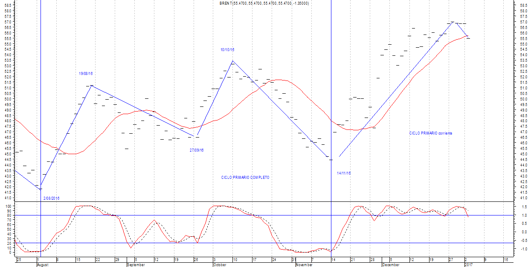This screenshot has height=267, width=528.
Task: Select the August month label
Action: pyautogui.click(x=43, y=264)
